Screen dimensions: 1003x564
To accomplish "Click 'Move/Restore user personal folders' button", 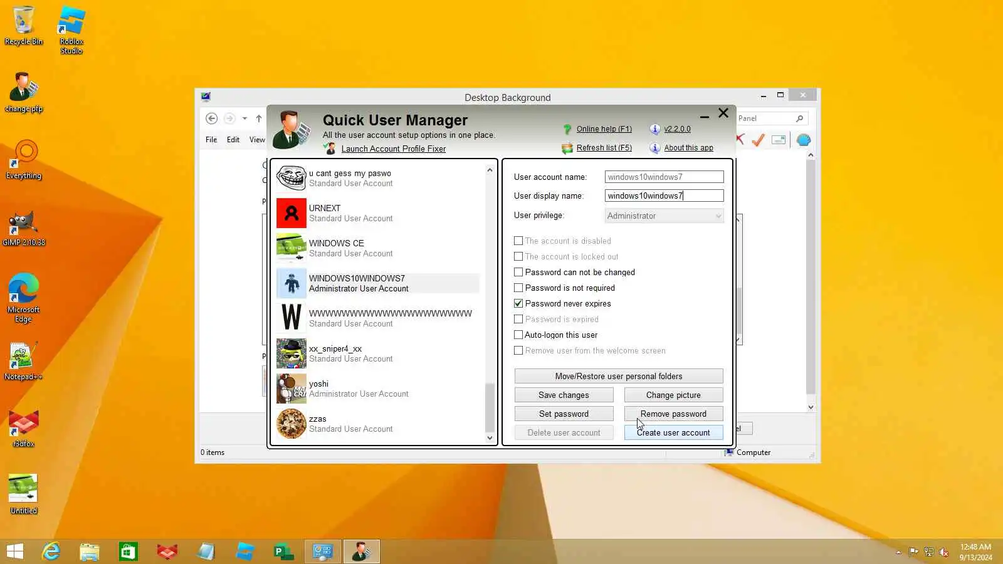I will [x=619, y=376].
